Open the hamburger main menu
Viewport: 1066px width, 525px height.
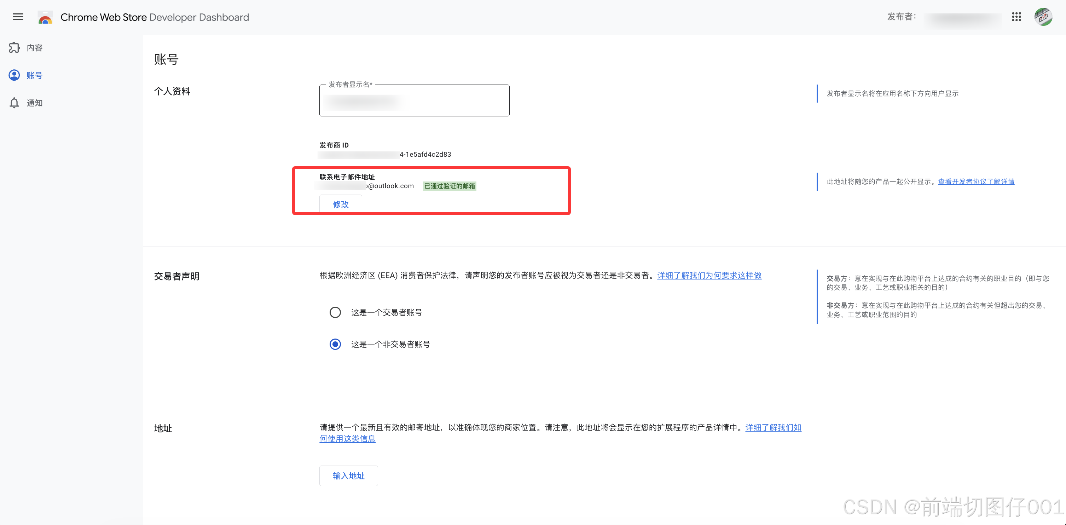(18, 17)
